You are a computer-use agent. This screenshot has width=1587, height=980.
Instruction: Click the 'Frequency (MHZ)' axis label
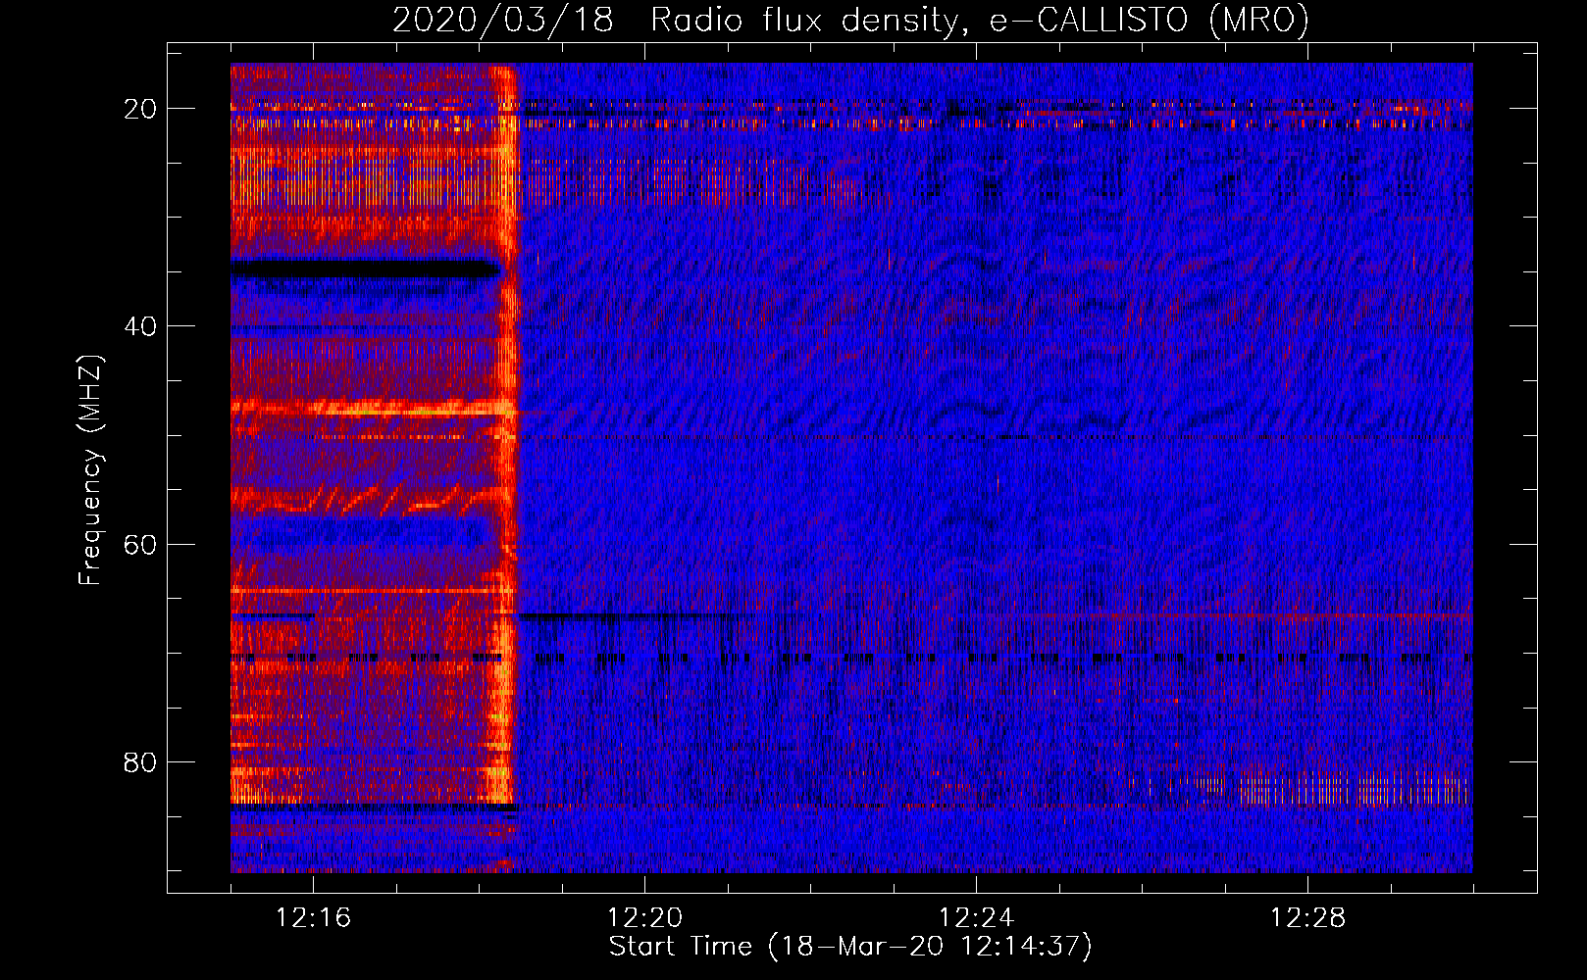(x=90, y=470)
